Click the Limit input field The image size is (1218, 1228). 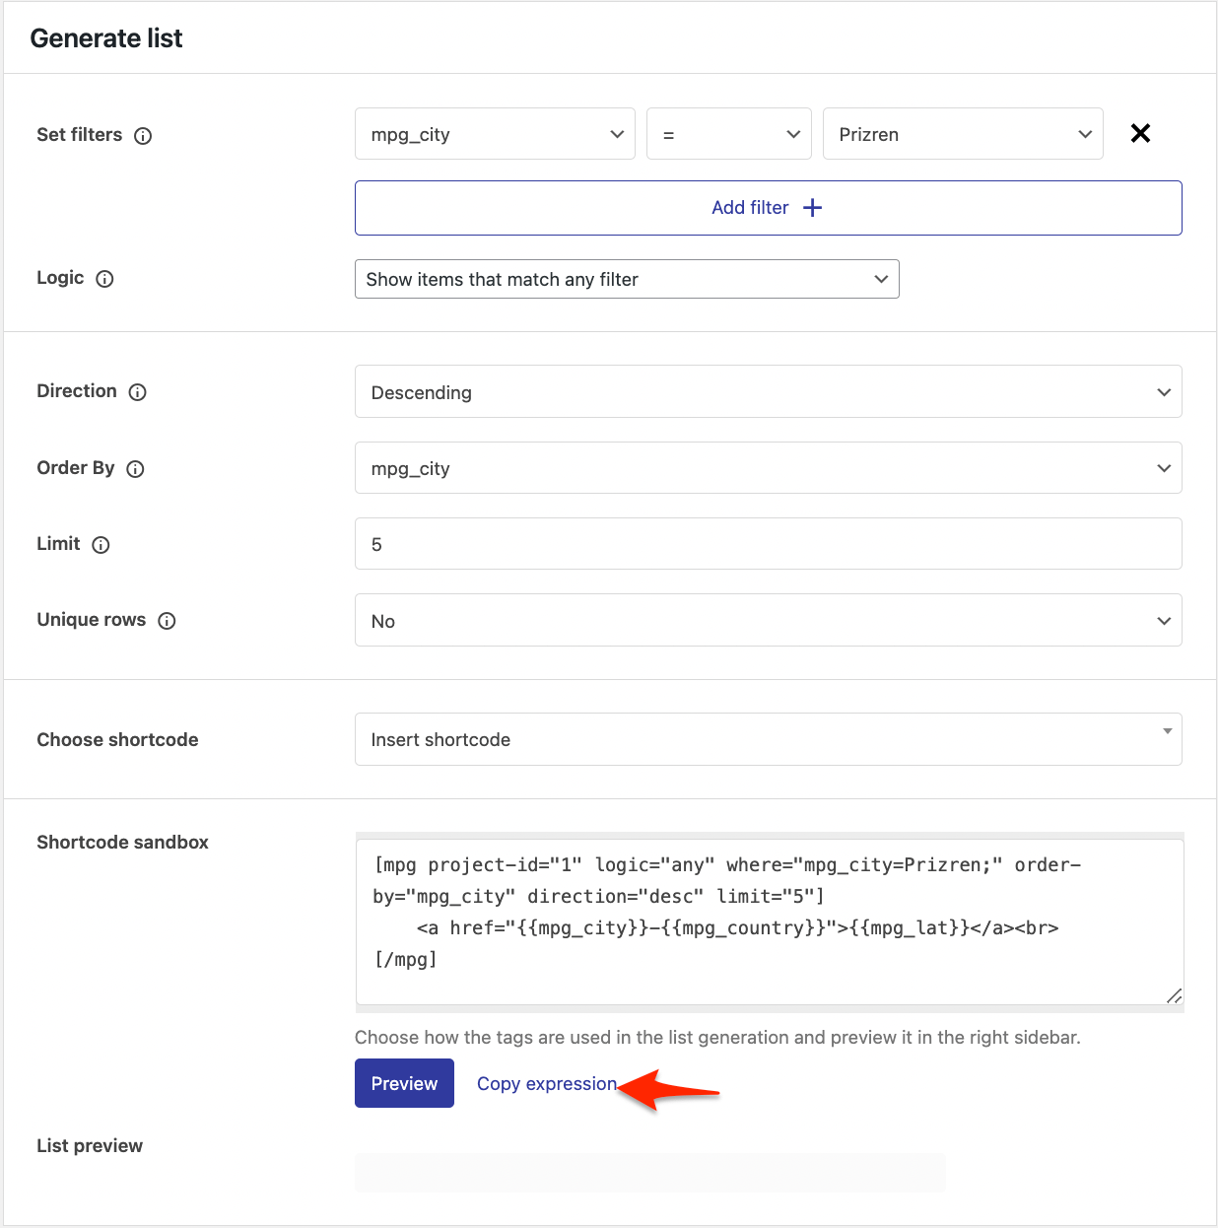[x=768, y=544]
